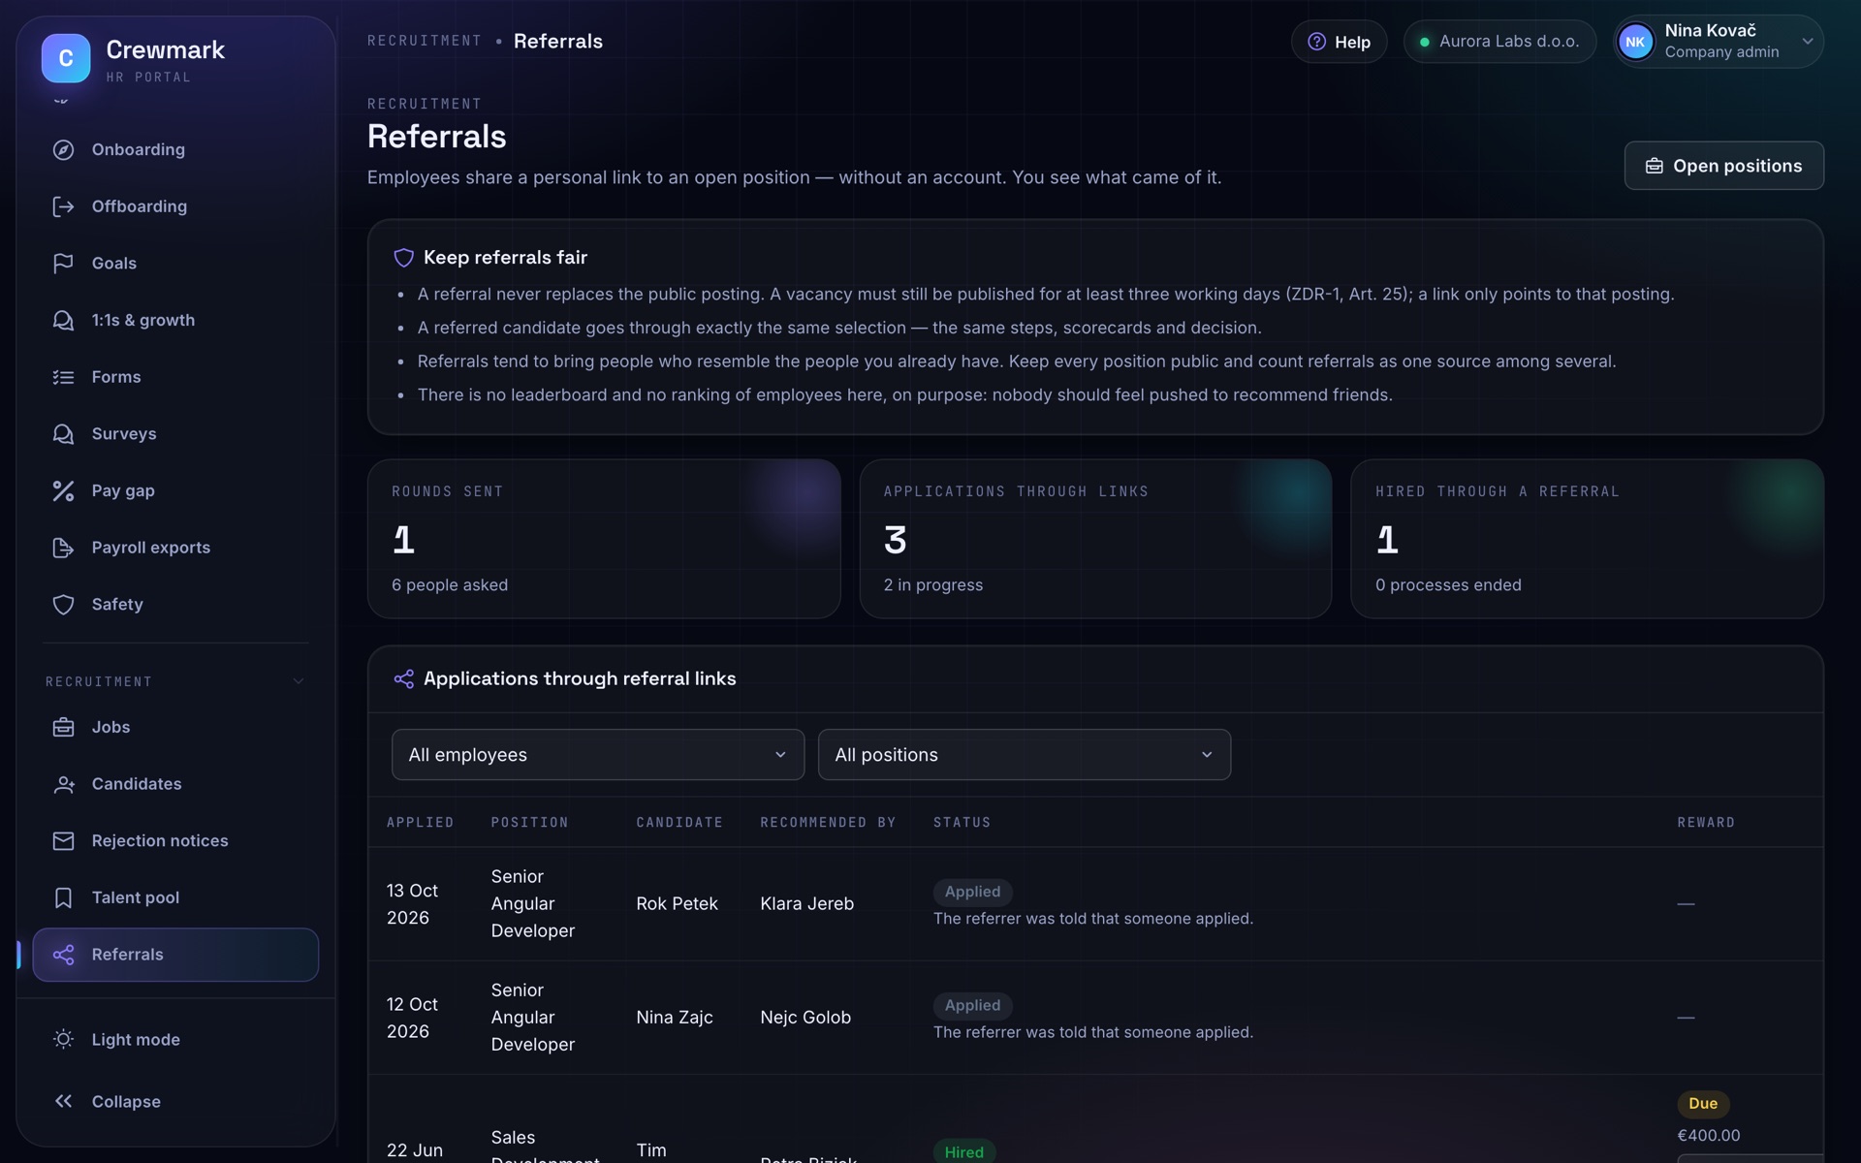1861x1163 pixels.
Task: Click the Applied badge in Rok Petek row
Action: pyautogui.click(x=972, y=892)
